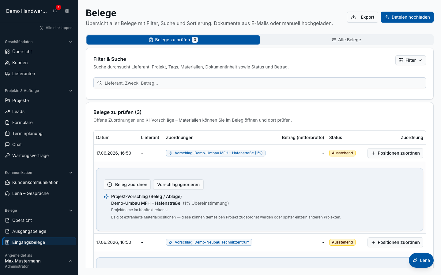Click the Lena – Gespräche headset icon

(7, 193)
